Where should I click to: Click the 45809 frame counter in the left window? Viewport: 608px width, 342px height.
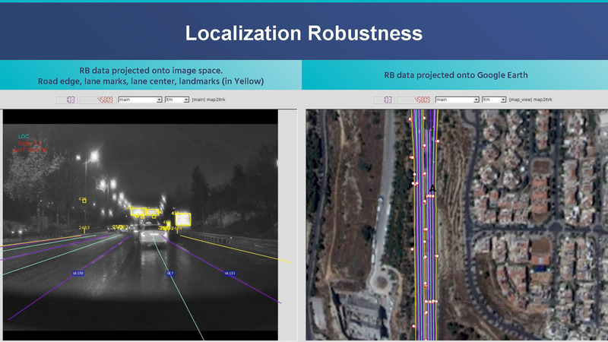[97, 100]
